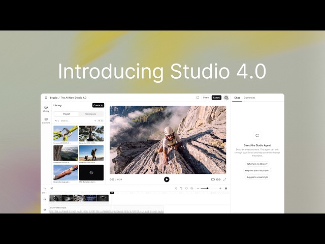Screen dimensions: 325x244
Task: Select the carabiner and rope thumbnail
Action: (x=66, y=134)
